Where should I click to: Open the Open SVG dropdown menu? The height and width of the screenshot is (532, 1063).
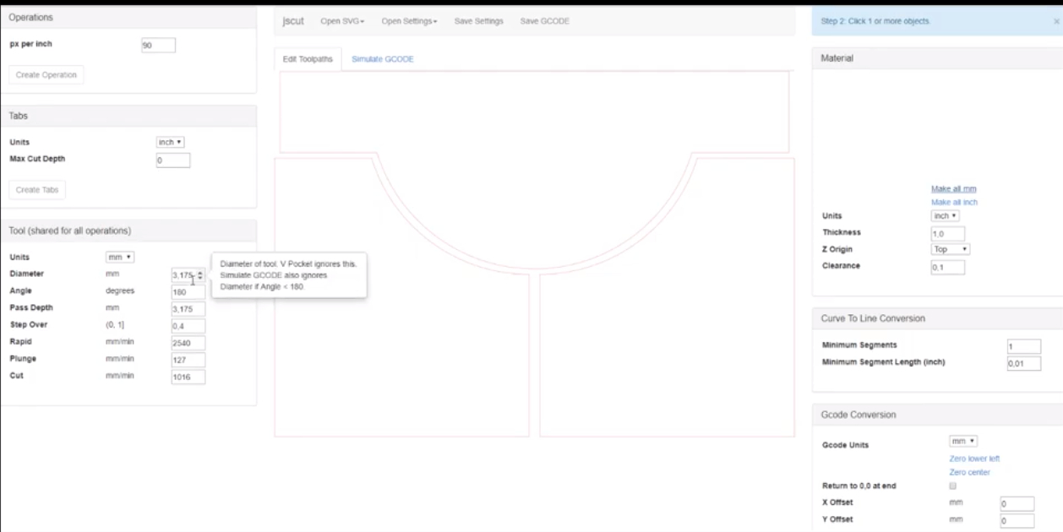point(342,21)
